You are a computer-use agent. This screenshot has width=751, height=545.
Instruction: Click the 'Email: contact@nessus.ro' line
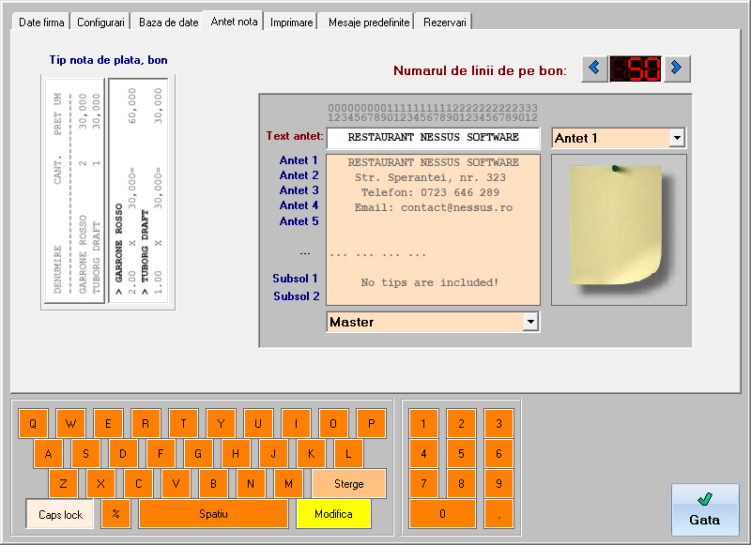pyautogui.click(x=433, y=207)
